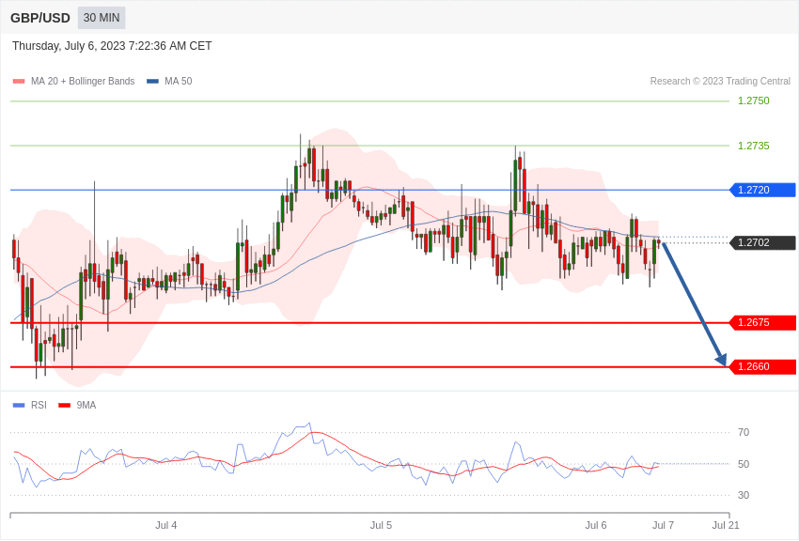This screenshot has height=541, width=799.
Task: Click the 1.2750 resistance level label
Action: coord(754,100)
